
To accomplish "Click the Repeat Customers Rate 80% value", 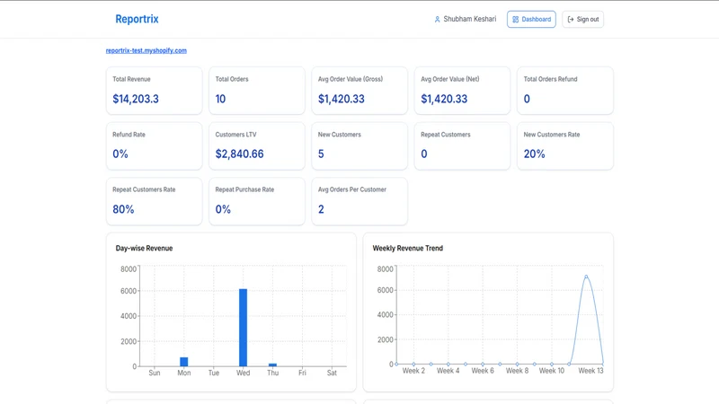I will click(x=123, y=209).
